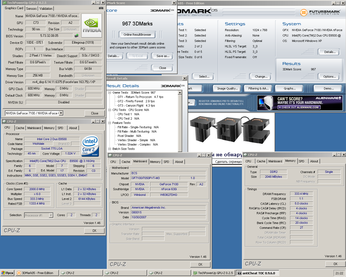The height and width of the screenshot is (277, 346).
Task: Open the Cache tab in the CPU-Z window showing the CPU tab
Action: coord(20,128)
